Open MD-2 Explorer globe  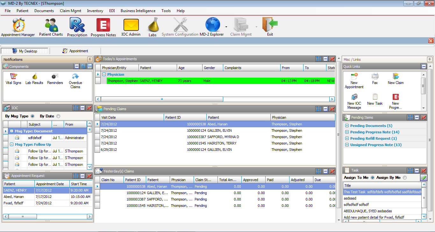(212, 27)
